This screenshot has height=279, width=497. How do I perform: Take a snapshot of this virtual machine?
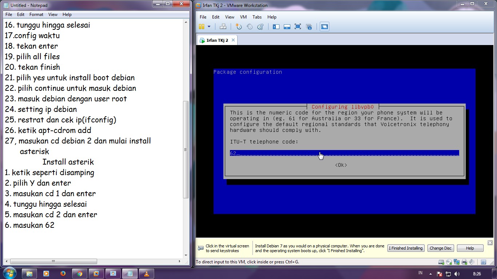(x=239, y=27)
